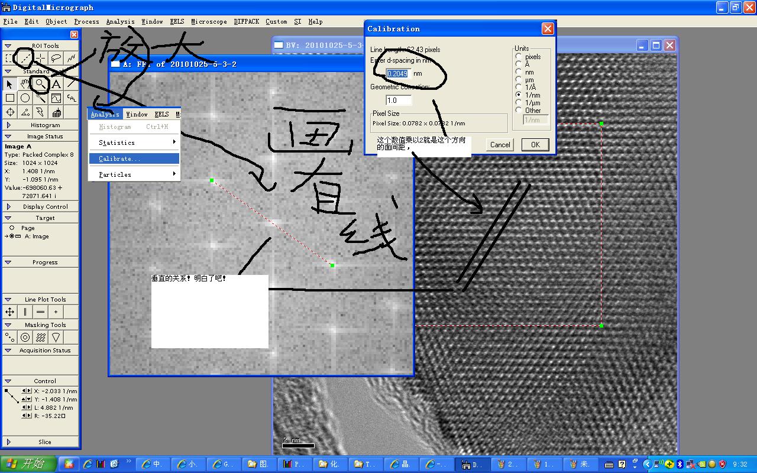The width and height of the screenshot is (757, 473).
Task: Choose Calibrate... from the Analysis menu
Action: click(x=134, y=158)
